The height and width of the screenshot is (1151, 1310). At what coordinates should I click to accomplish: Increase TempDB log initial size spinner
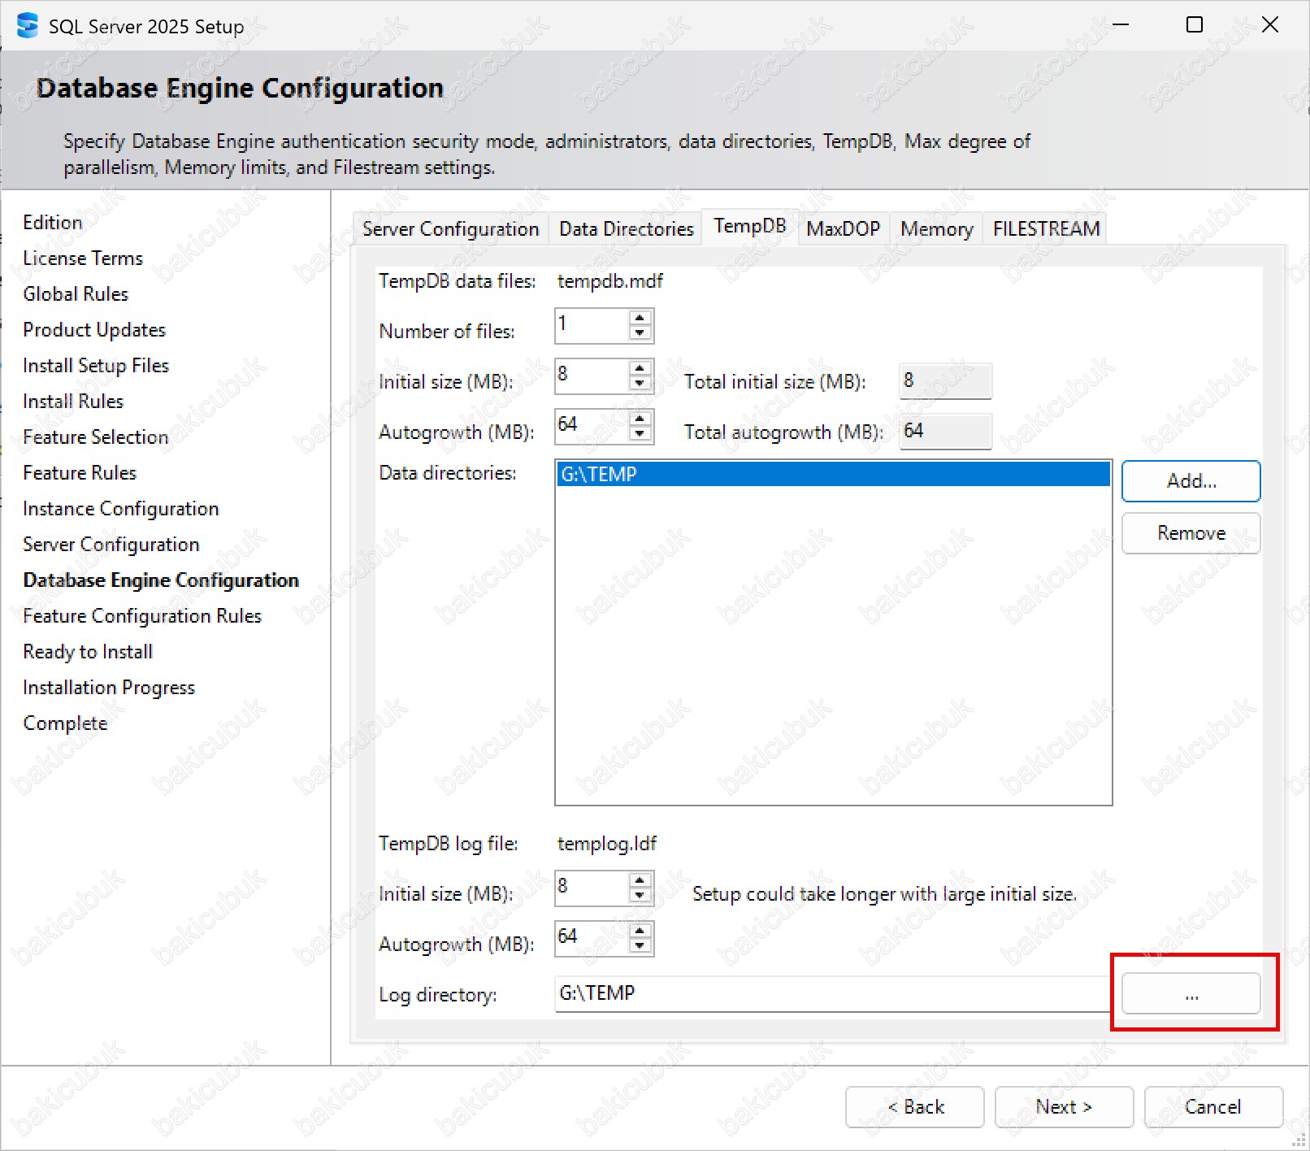click(x=640, y=881)
